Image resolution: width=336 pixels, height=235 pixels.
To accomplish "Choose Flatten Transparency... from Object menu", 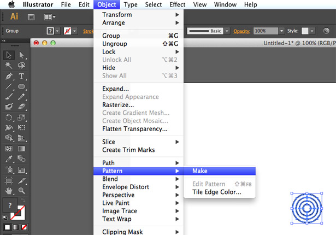I will point(138,129).
